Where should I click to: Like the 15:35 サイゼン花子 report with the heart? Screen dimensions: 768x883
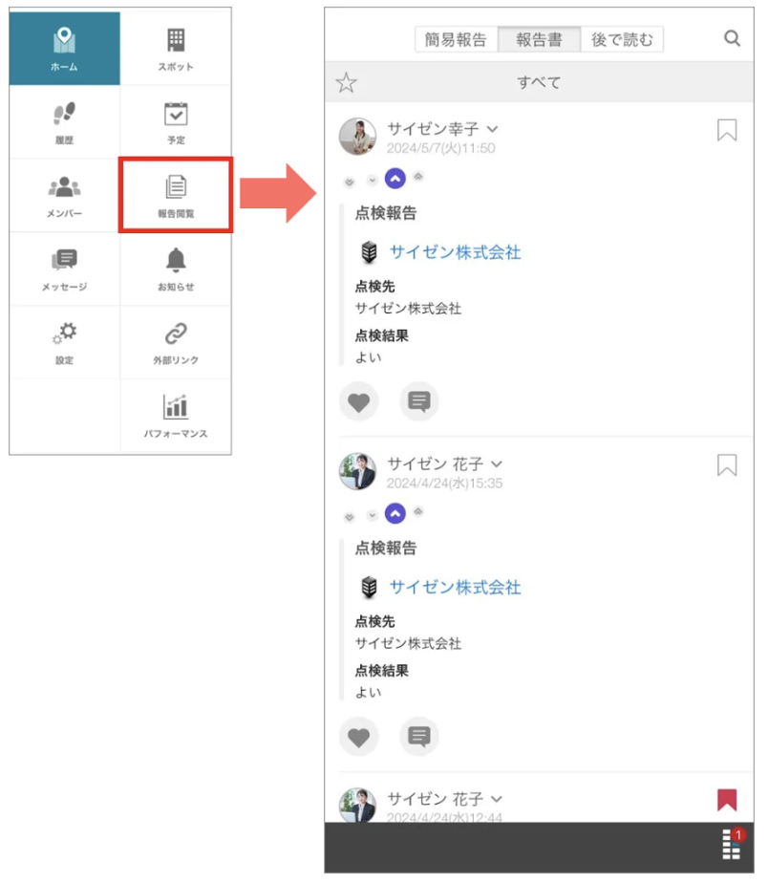(358, 737)
